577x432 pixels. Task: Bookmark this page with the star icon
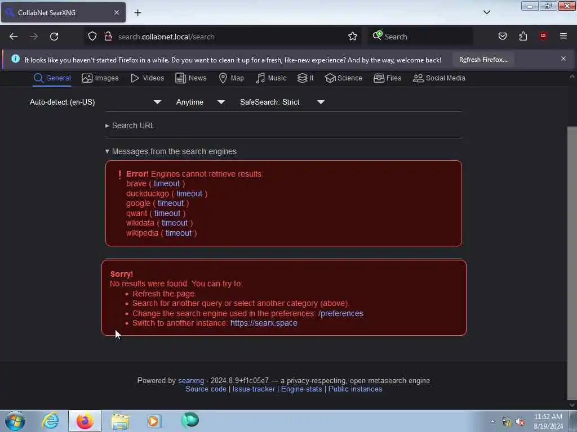[353, 37]
